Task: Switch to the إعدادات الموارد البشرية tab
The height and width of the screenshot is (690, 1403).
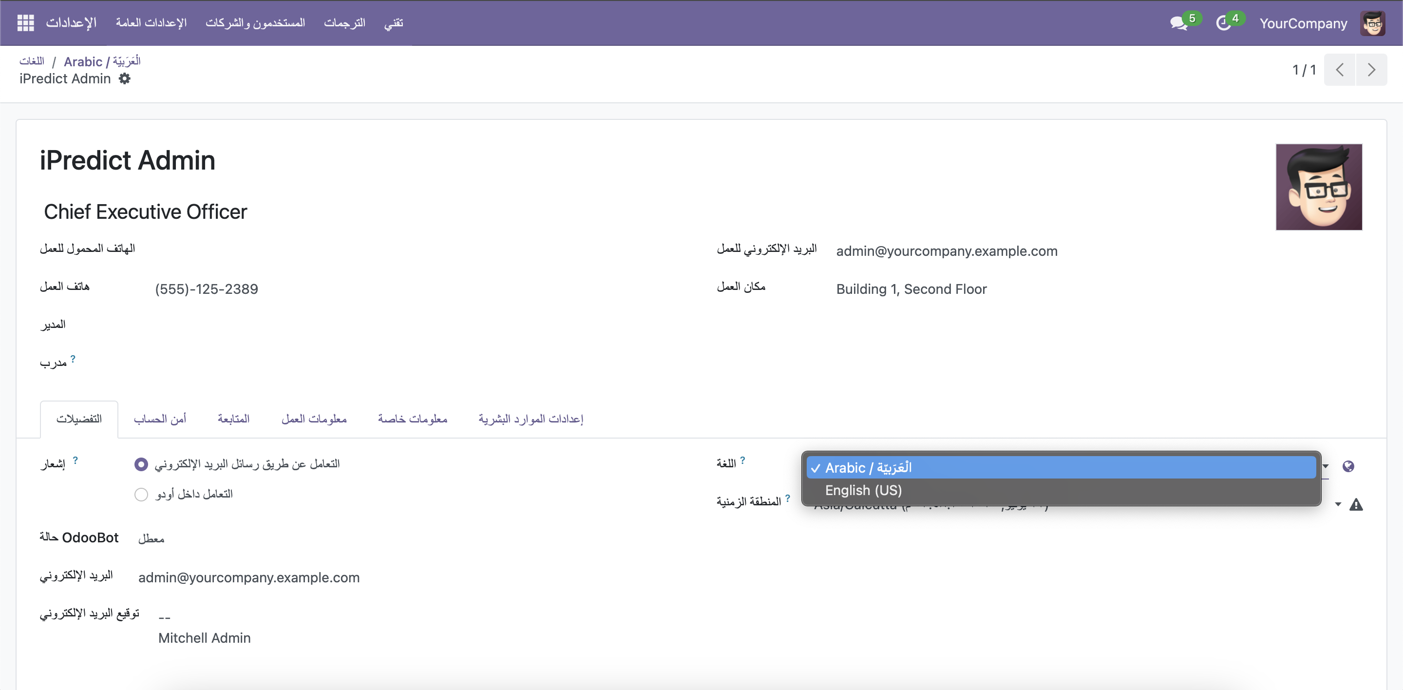Action: coord(531,419)
